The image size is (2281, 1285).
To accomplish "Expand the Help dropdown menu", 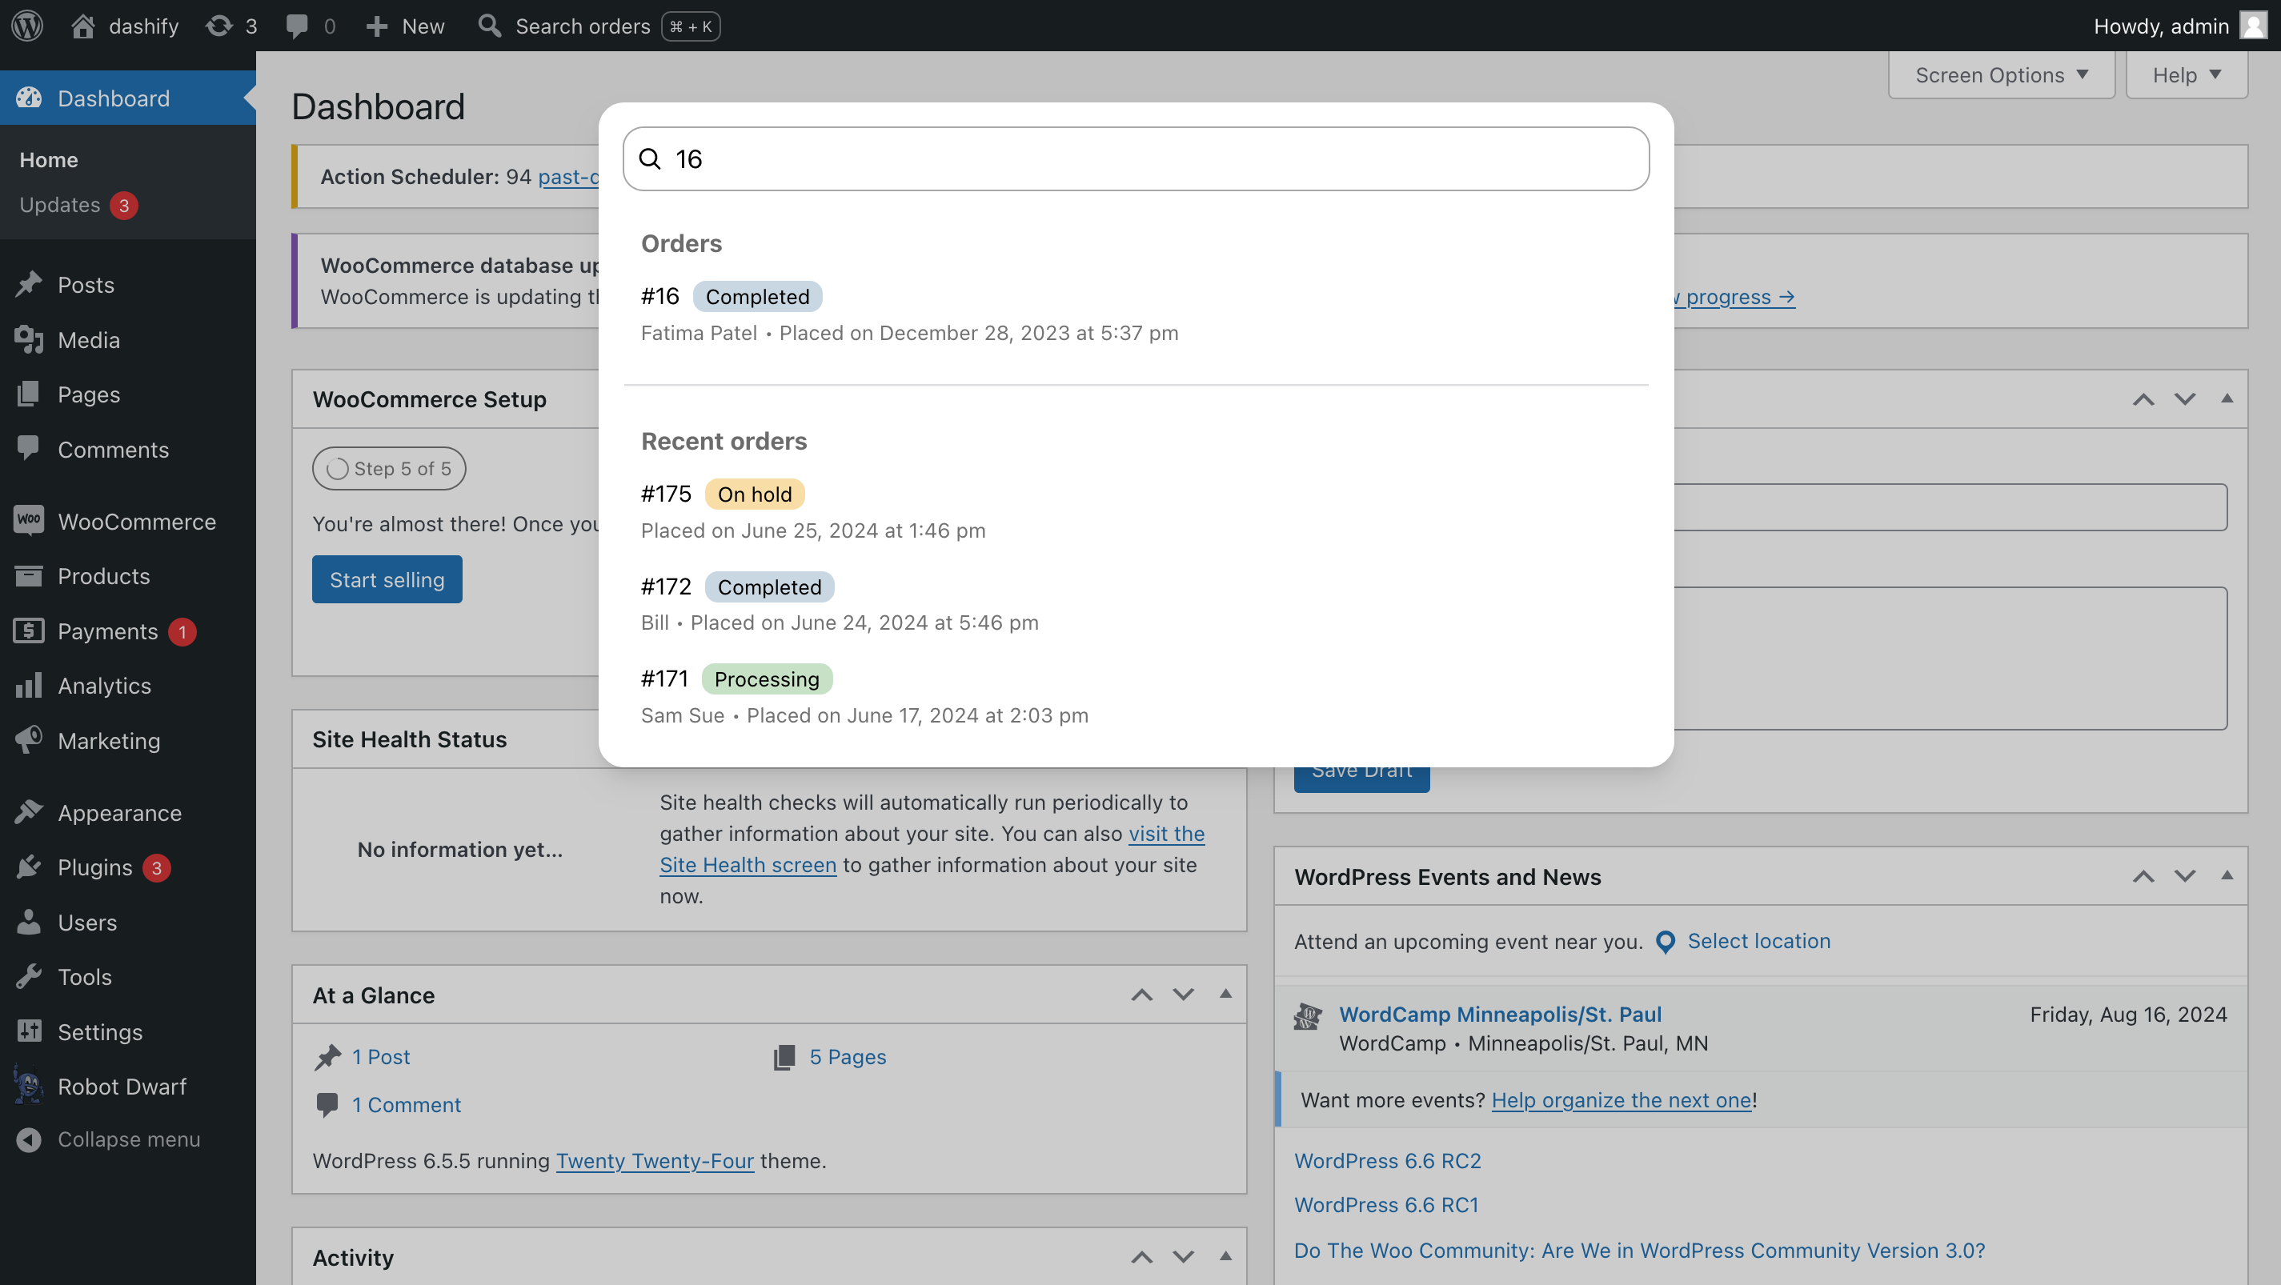I will 2186,74.
